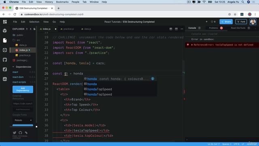This screenshot has width=259, height=146.
Task: Open the editor more options ellipsis
Action: pyautogui.click(x=182, y=29)
